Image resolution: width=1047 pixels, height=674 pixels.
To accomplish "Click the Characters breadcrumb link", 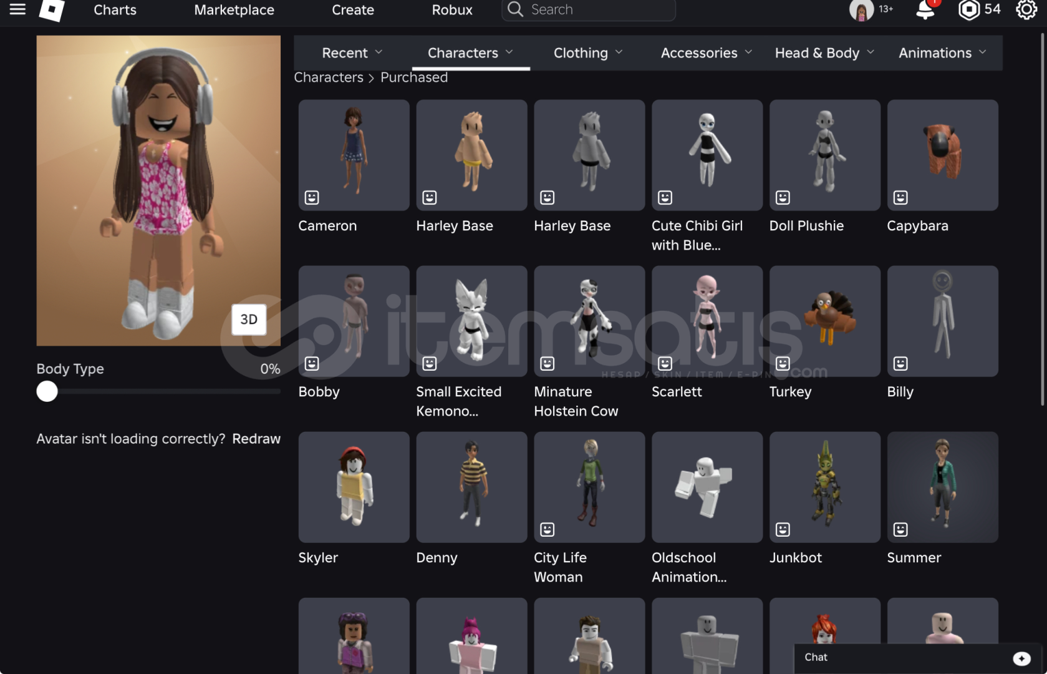I will coord(329,77).
